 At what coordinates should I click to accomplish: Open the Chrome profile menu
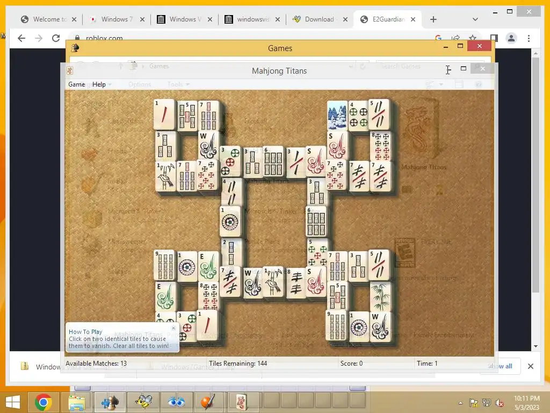(x=511, y=38)
